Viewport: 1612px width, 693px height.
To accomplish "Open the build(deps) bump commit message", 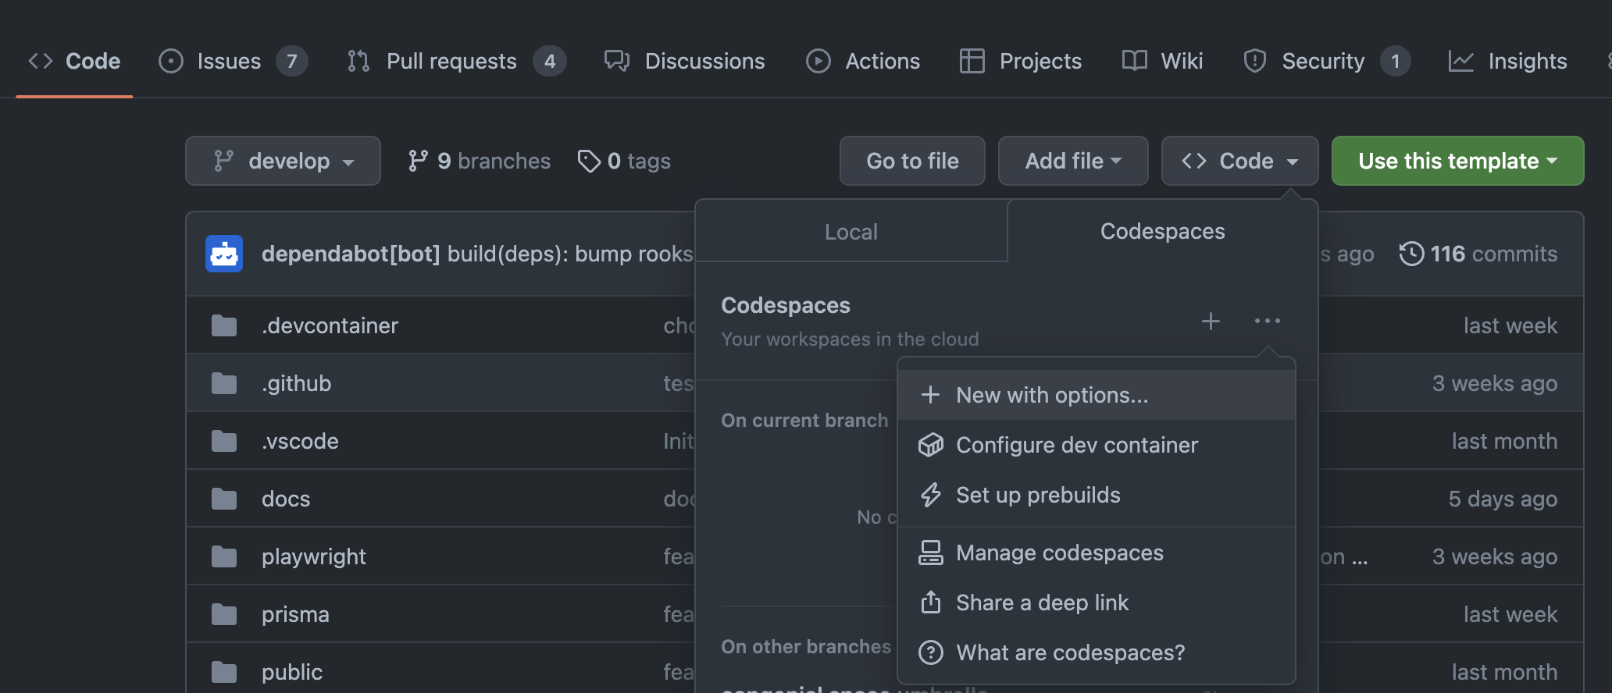I will [x=570, y=254].
